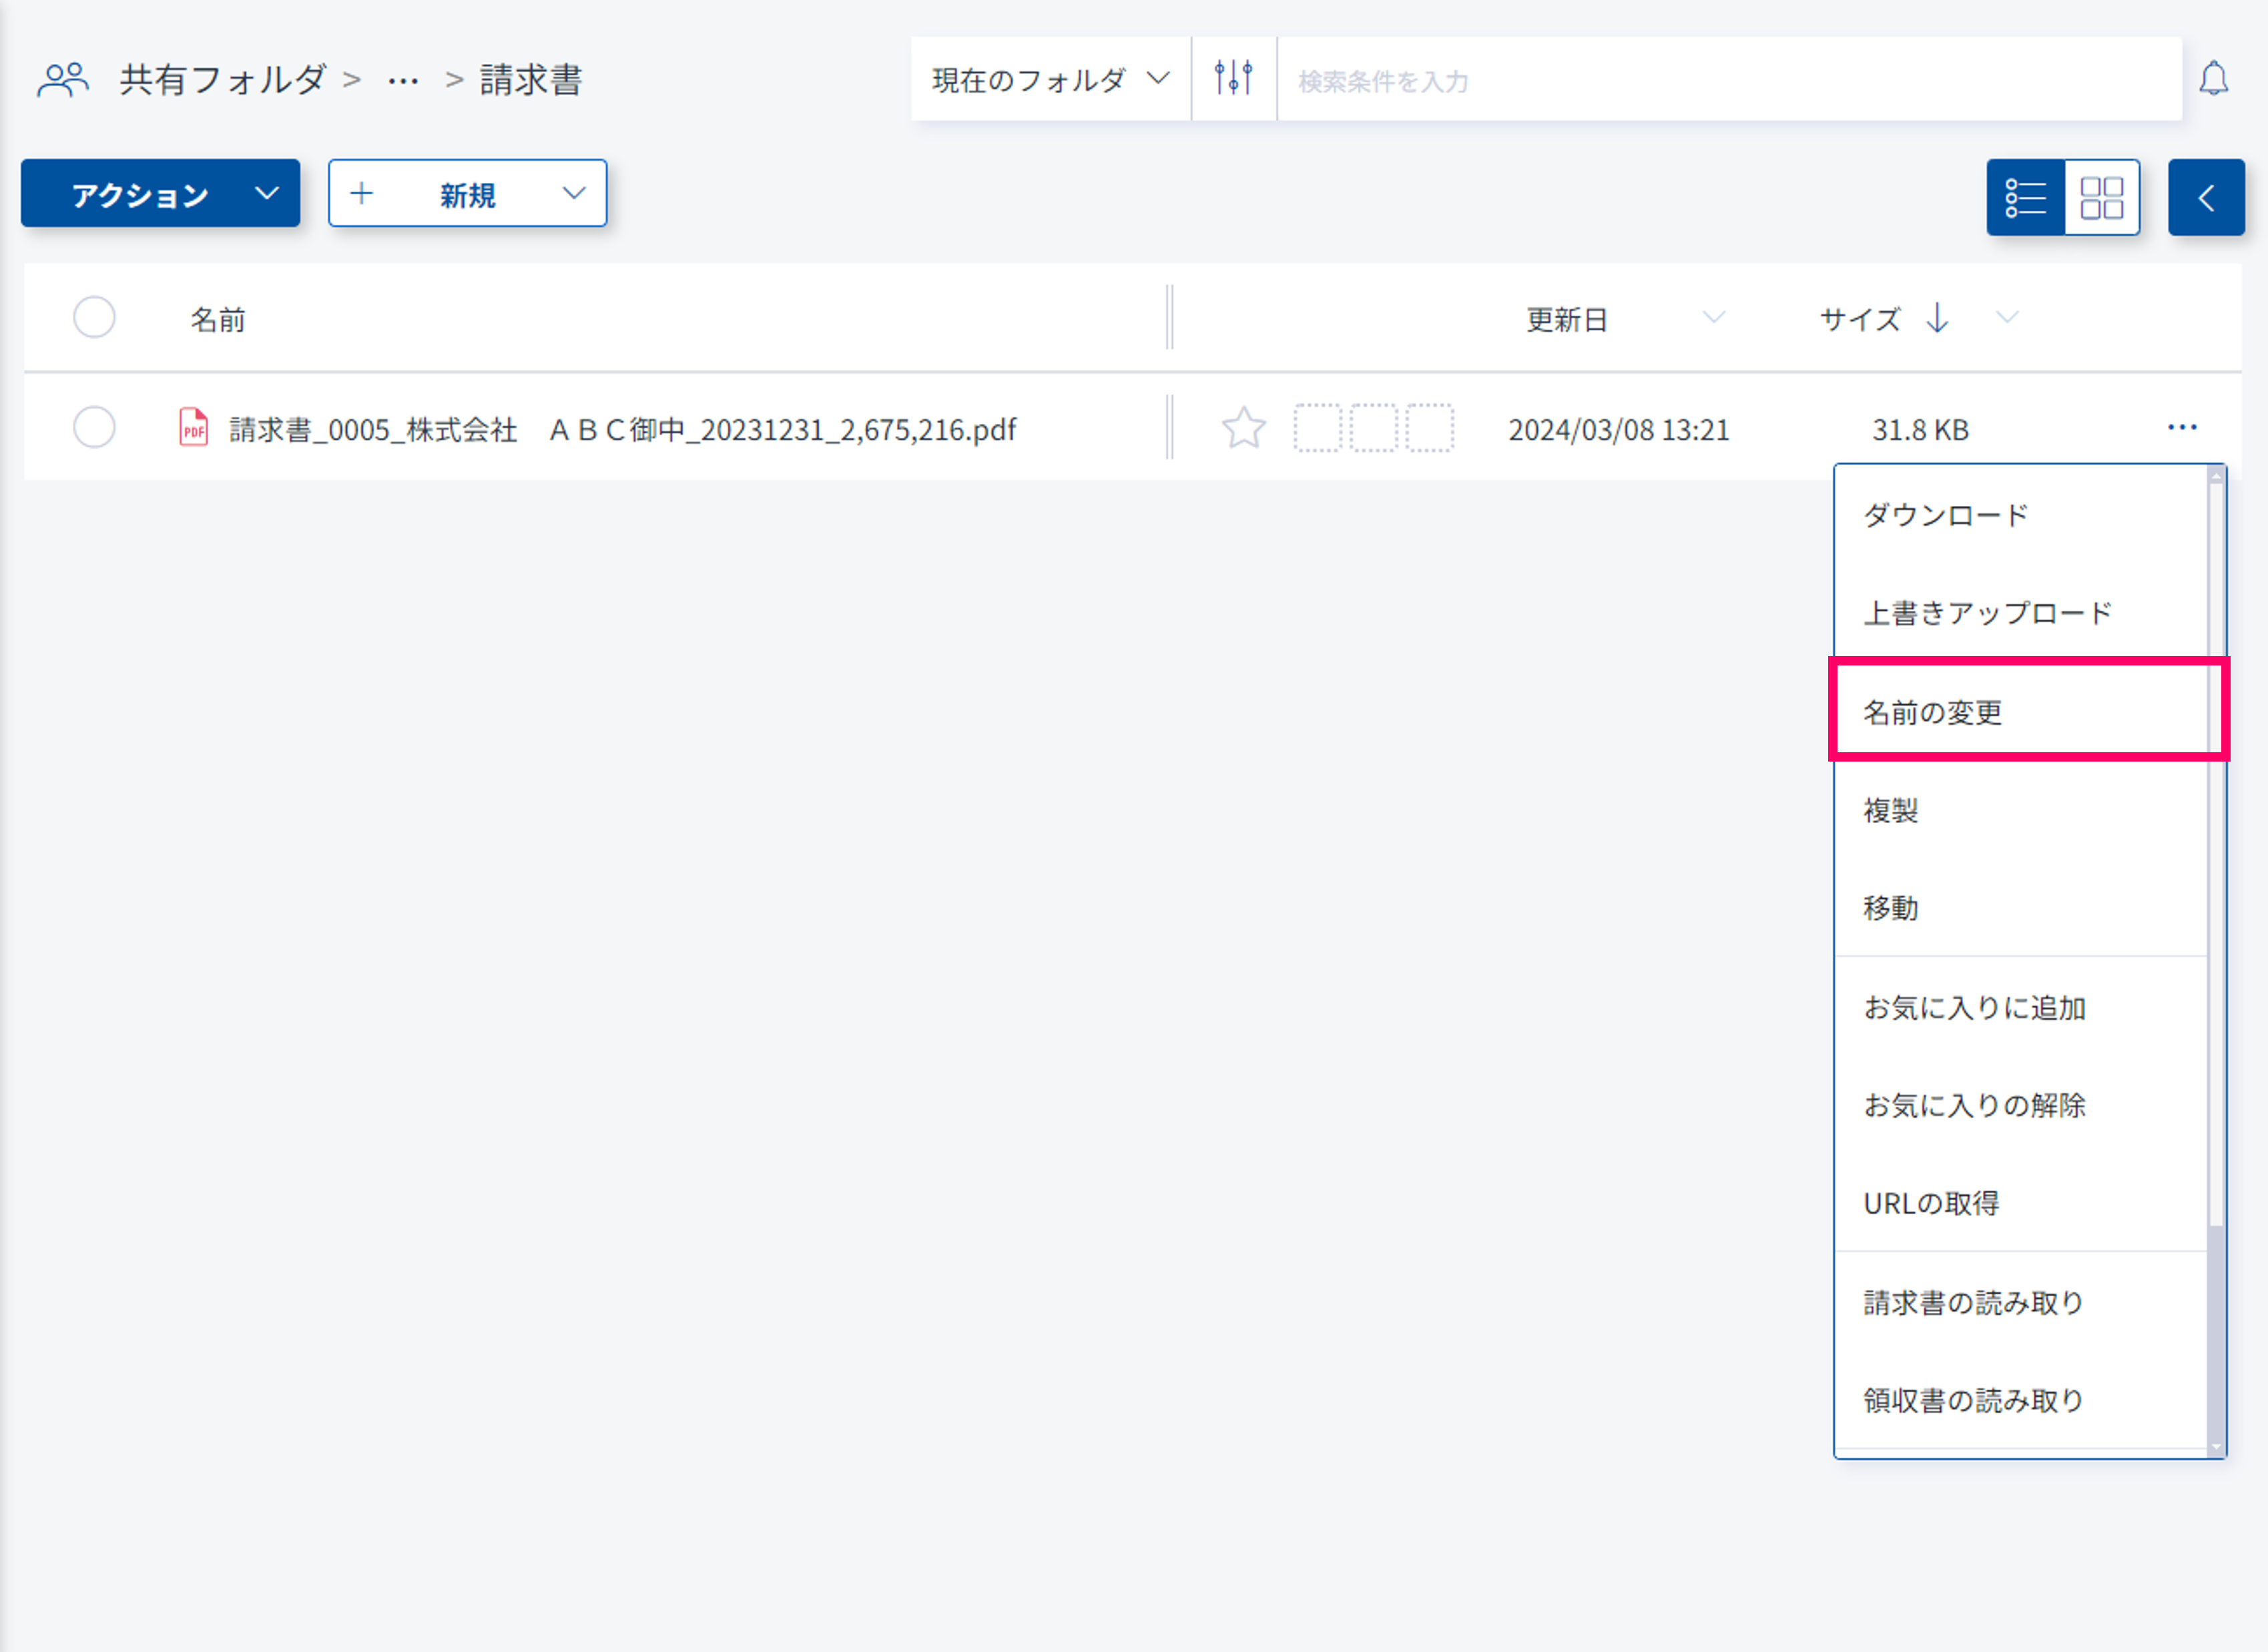
Task: Click the shared folder people icon
Action: click(62, 79)
